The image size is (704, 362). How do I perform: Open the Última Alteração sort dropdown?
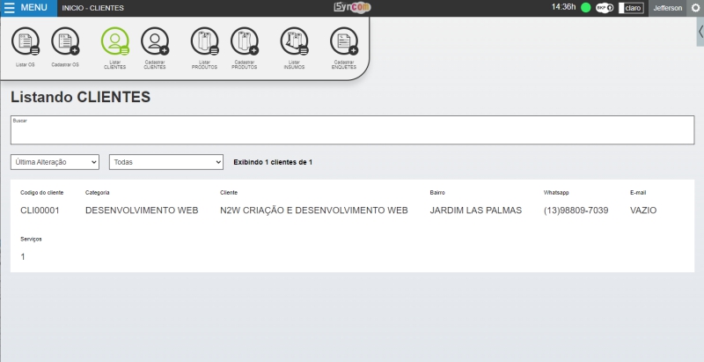55,162
